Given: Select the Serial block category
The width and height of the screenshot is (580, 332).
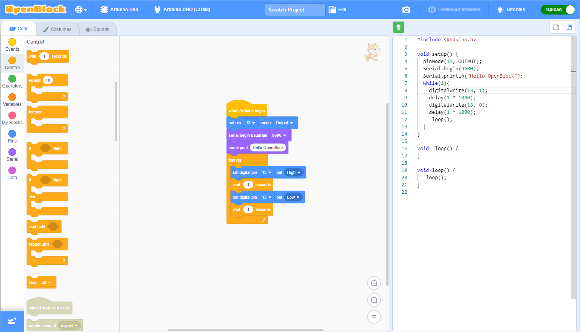Looking at the screenshot, I should [x=12, y=155].
